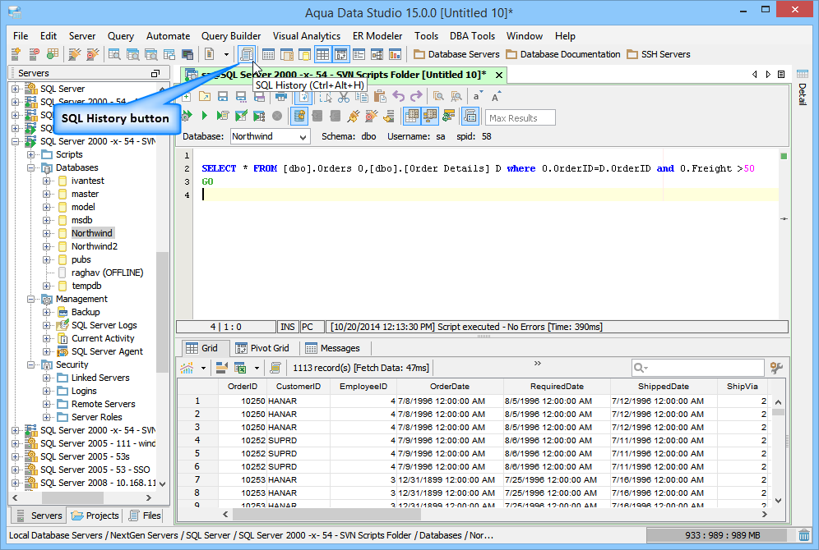
Task: Click the Copy icon in the editor toolbar
Action: (x=362, y=96)
